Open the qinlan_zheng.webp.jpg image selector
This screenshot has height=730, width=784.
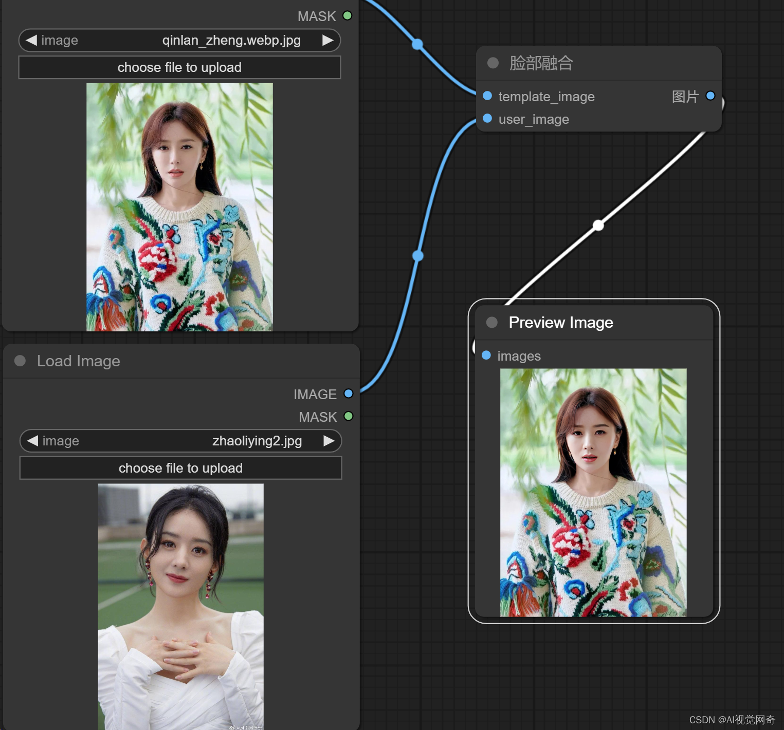(179, 40)
